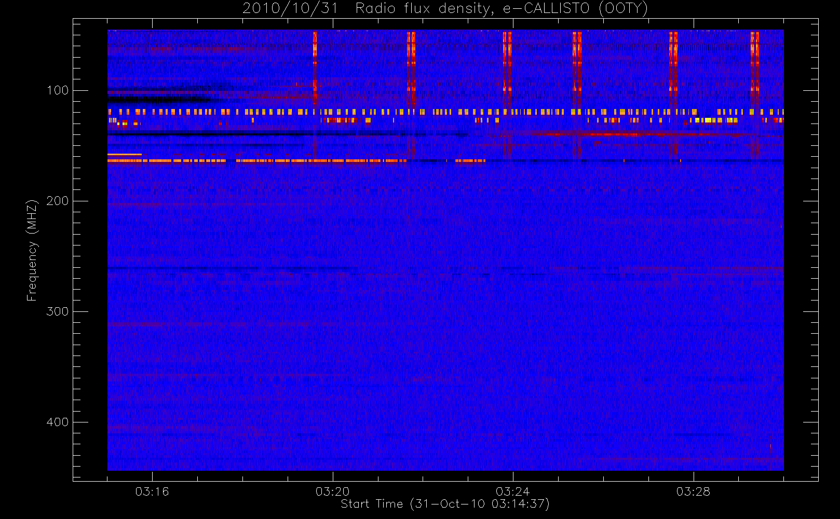Click the 'Frequency (MHZ)' axis label

32,250
